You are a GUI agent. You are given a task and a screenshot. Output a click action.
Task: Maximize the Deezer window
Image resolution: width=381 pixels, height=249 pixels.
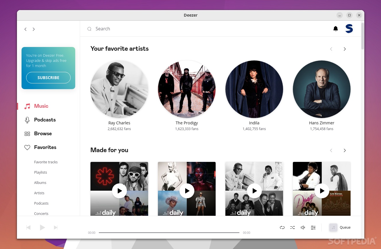click(349, 15)
